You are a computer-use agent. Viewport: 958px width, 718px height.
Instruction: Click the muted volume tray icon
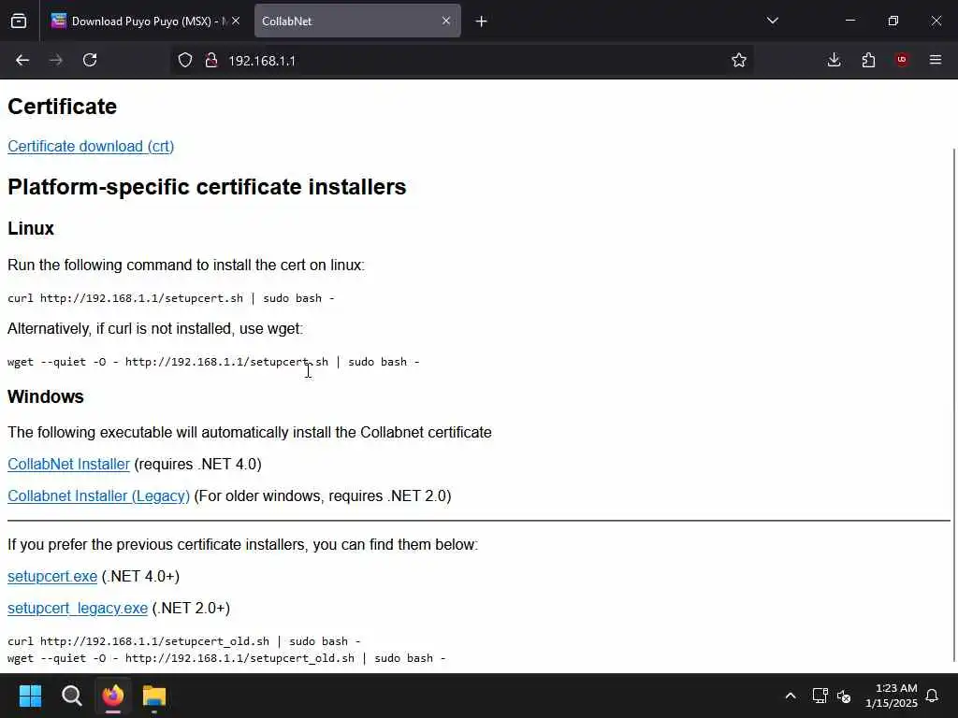[844, 696]
